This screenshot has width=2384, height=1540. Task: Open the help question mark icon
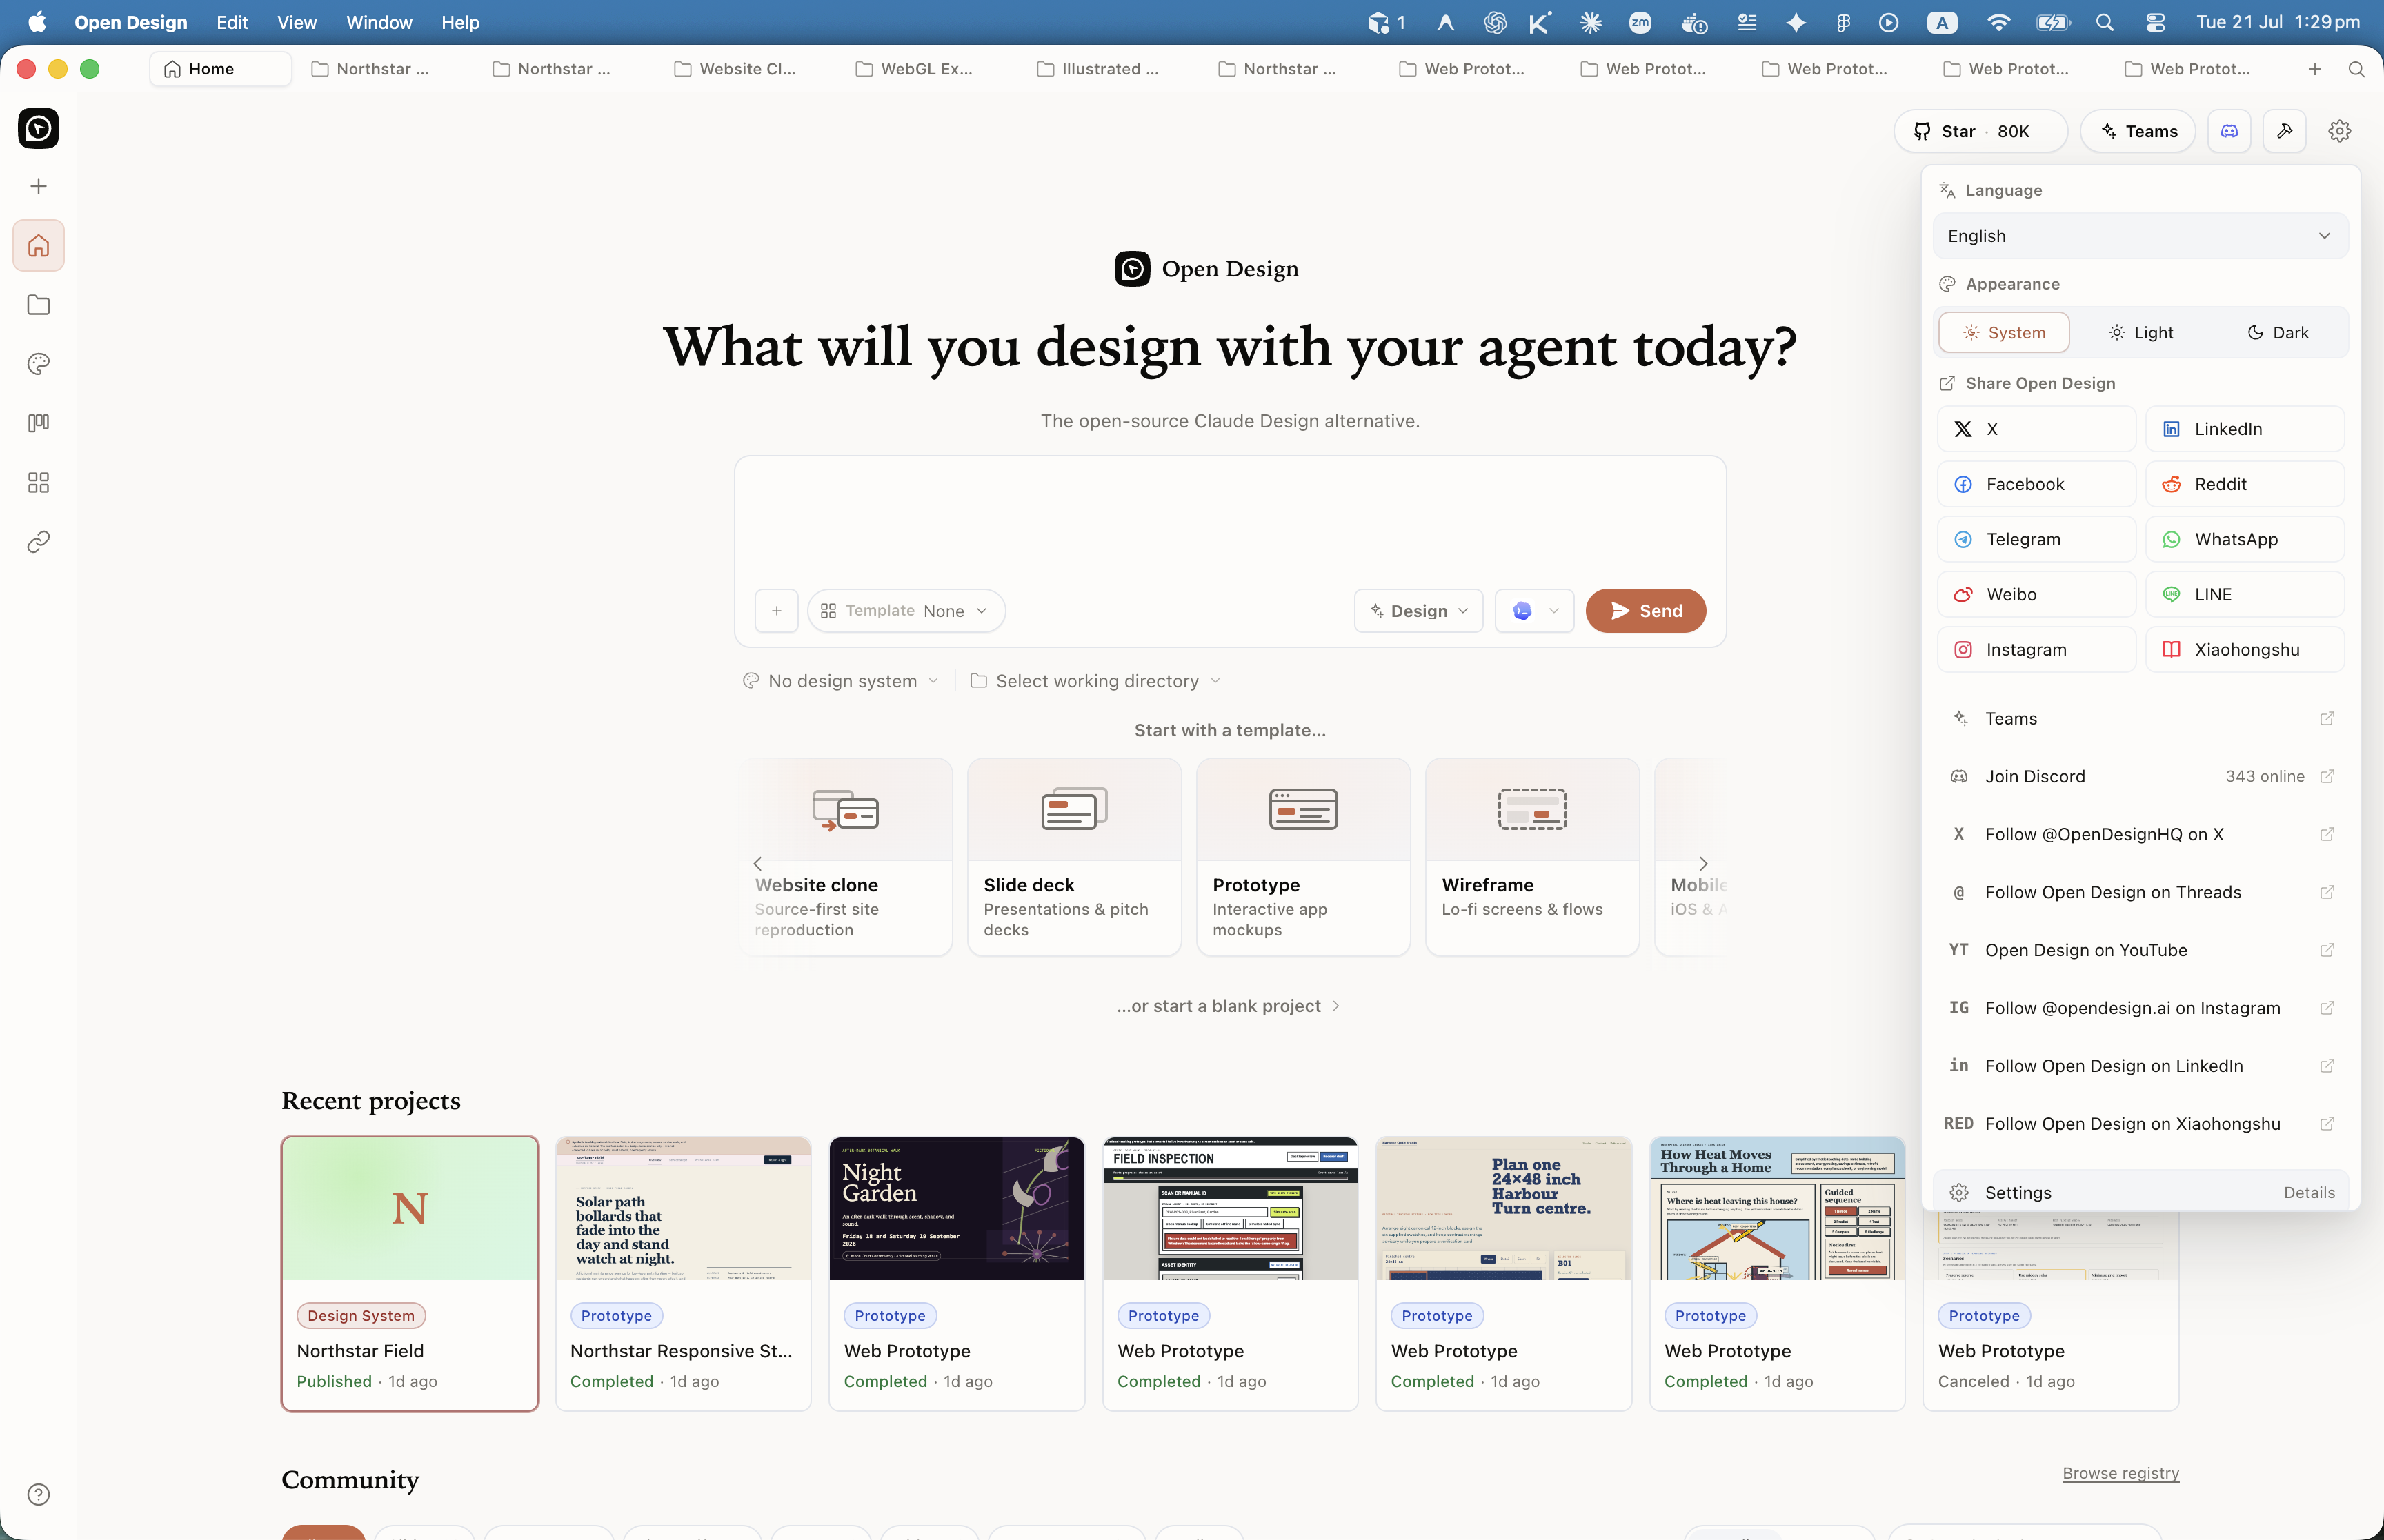38,1494
